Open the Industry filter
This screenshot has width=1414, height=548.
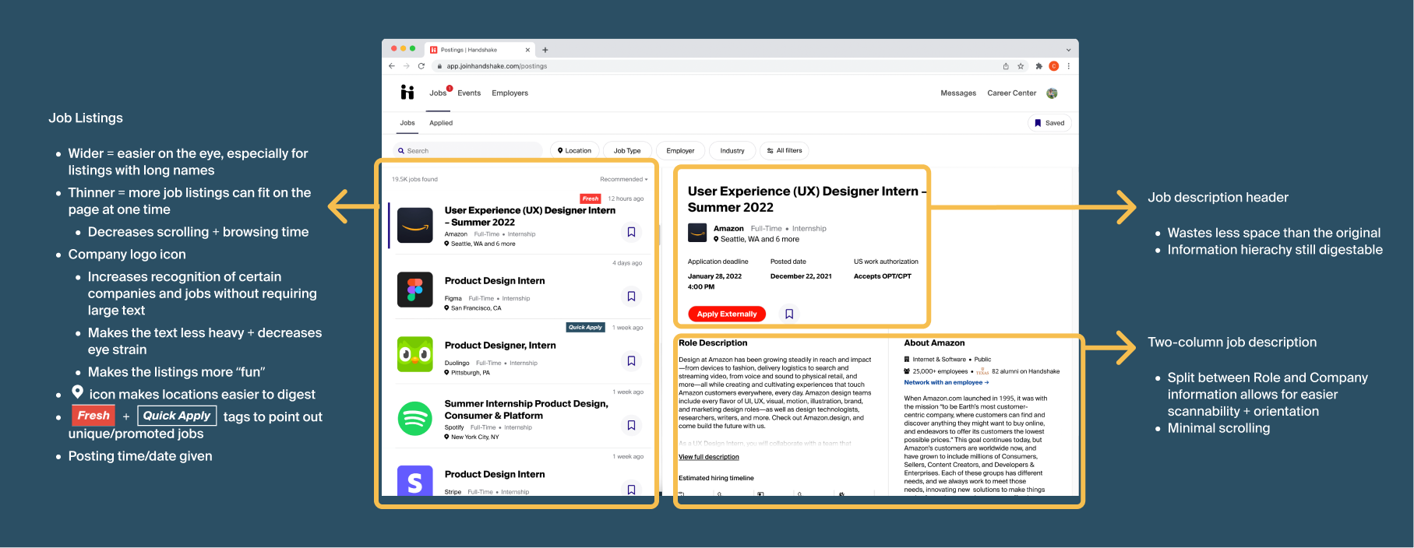(732, 150)
